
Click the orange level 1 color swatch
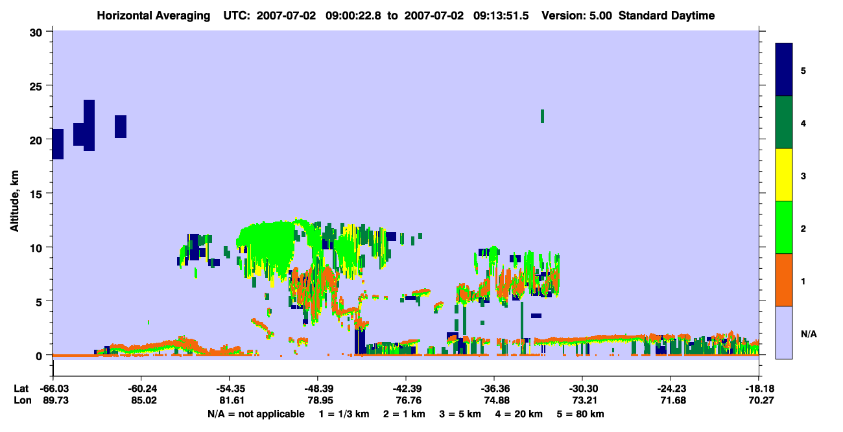click(784, 280)
